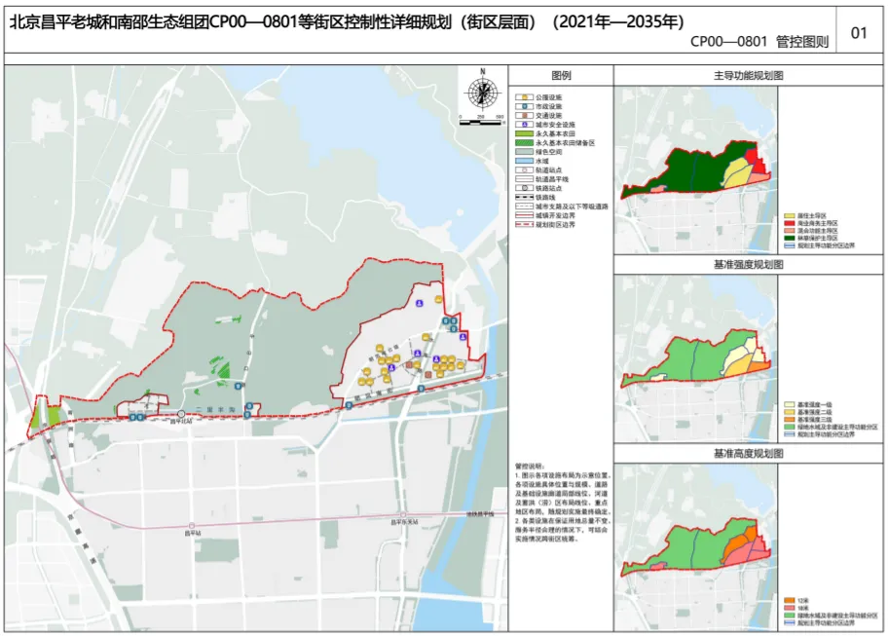Viewport: 889px width, 636px height.
Task: Select the 12米 orange height swatch
Action: tap(790, 601)
